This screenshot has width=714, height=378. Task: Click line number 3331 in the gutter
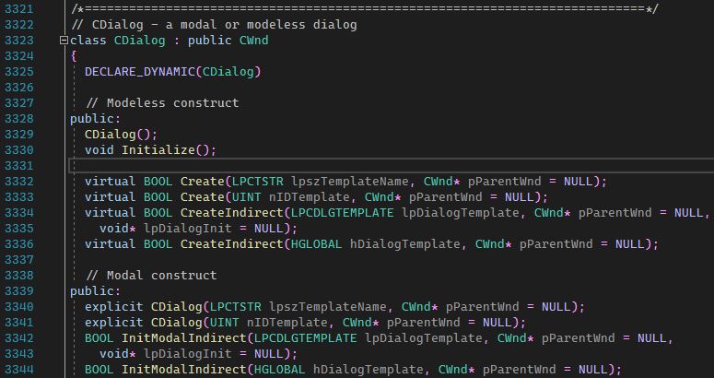19,166
